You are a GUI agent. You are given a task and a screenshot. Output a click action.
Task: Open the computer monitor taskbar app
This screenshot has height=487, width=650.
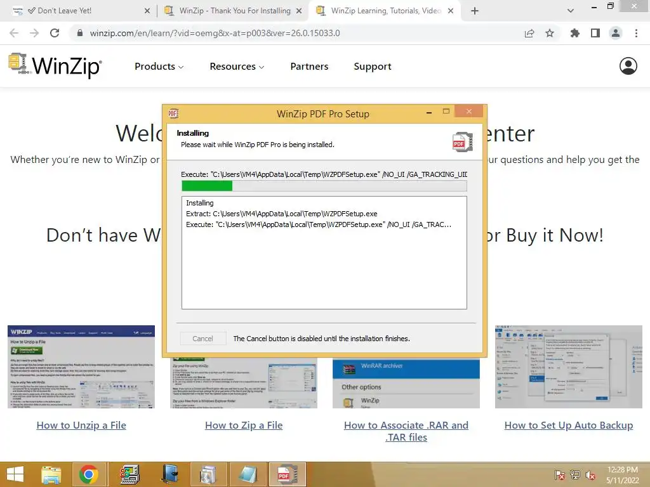coord(129,474)
